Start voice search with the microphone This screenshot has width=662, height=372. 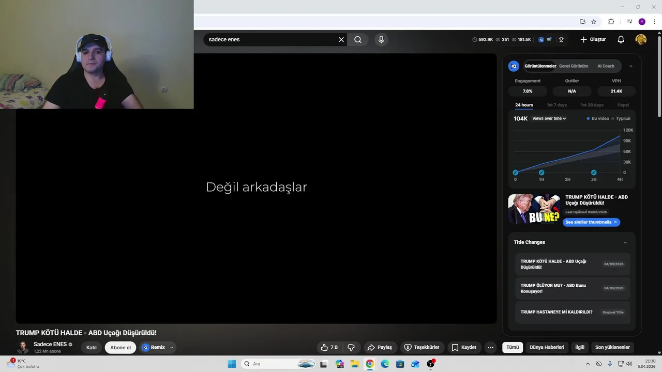click(381, 40)
